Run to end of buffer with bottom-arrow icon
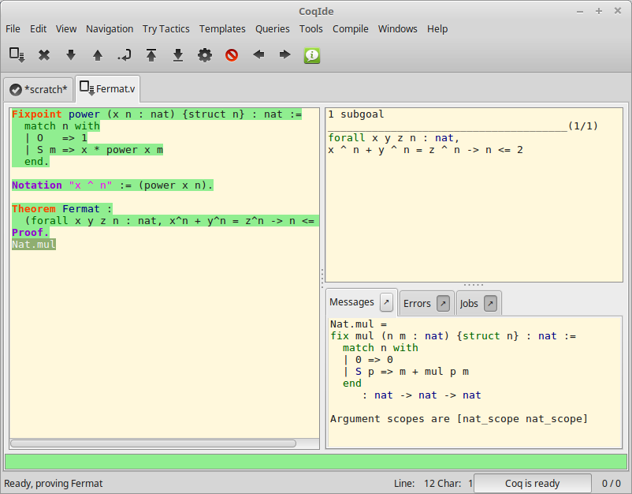Screen dimensions: 632x494 tap(178, 55)
